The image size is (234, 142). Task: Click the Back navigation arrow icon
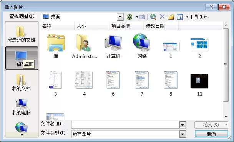pyautogui.click(x=129, y=17)
